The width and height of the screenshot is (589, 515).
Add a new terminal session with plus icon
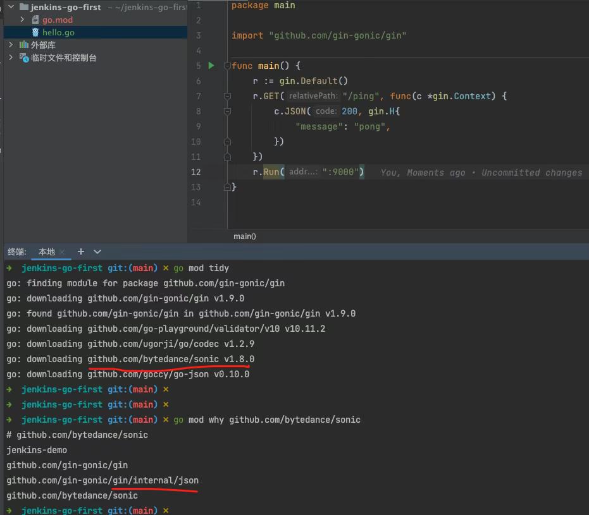tap(81, 251)
